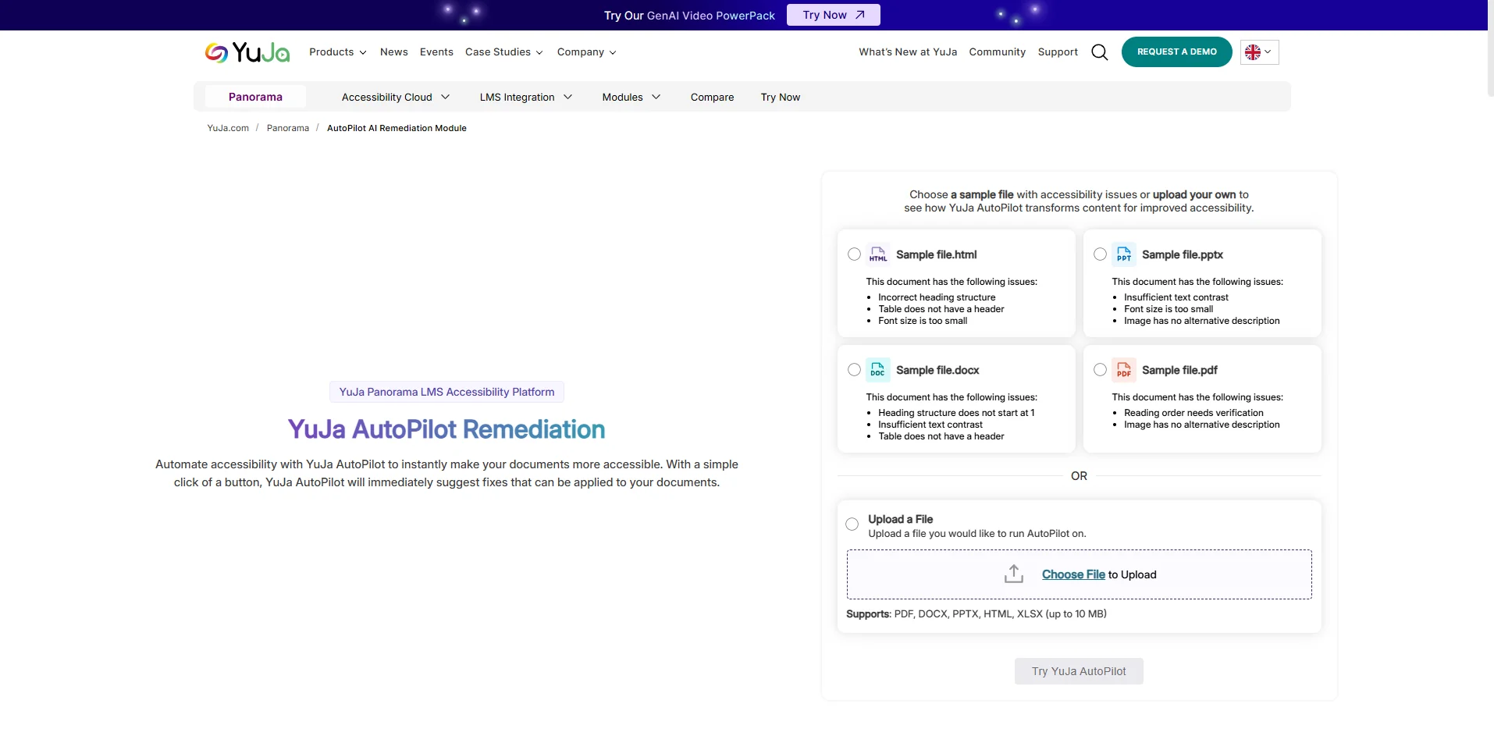Click the Choose File link
The width and height of the screenshot is (1494, 736).
pos(1073,574)
